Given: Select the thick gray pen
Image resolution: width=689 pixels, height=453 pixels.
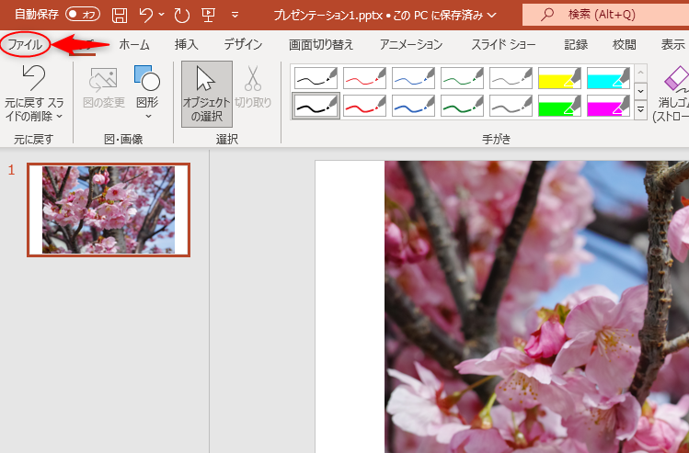Looking at the screenshot, I should click(x=511, y=106).
